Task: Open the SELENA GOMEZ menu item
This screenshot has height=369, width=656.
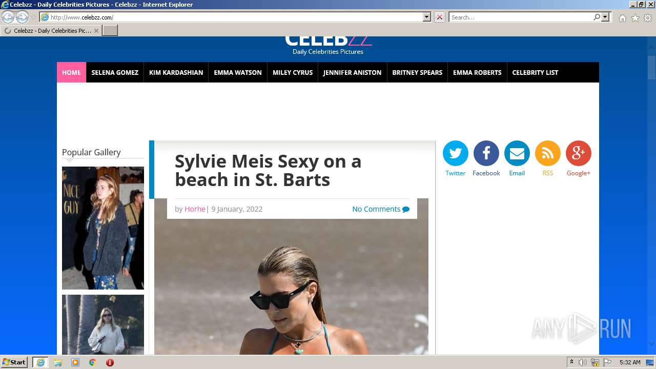Action: (x=115, y=72)
